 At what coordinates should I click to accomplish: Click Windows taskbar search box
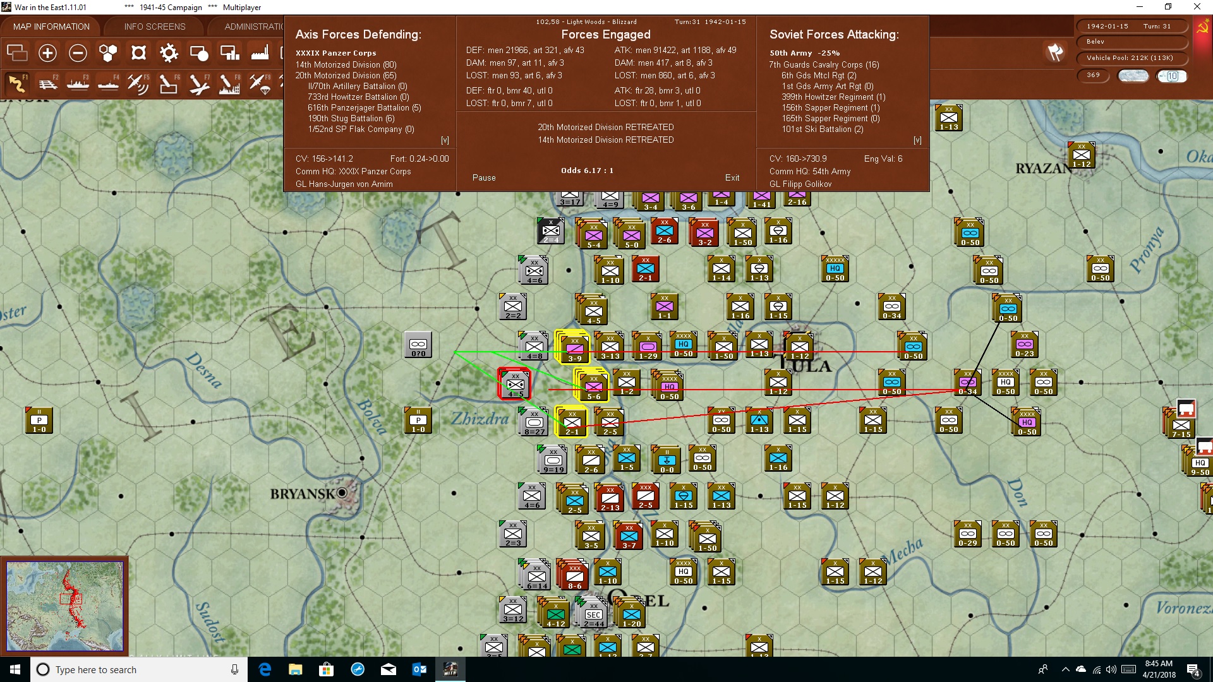(x=139, y=669)
